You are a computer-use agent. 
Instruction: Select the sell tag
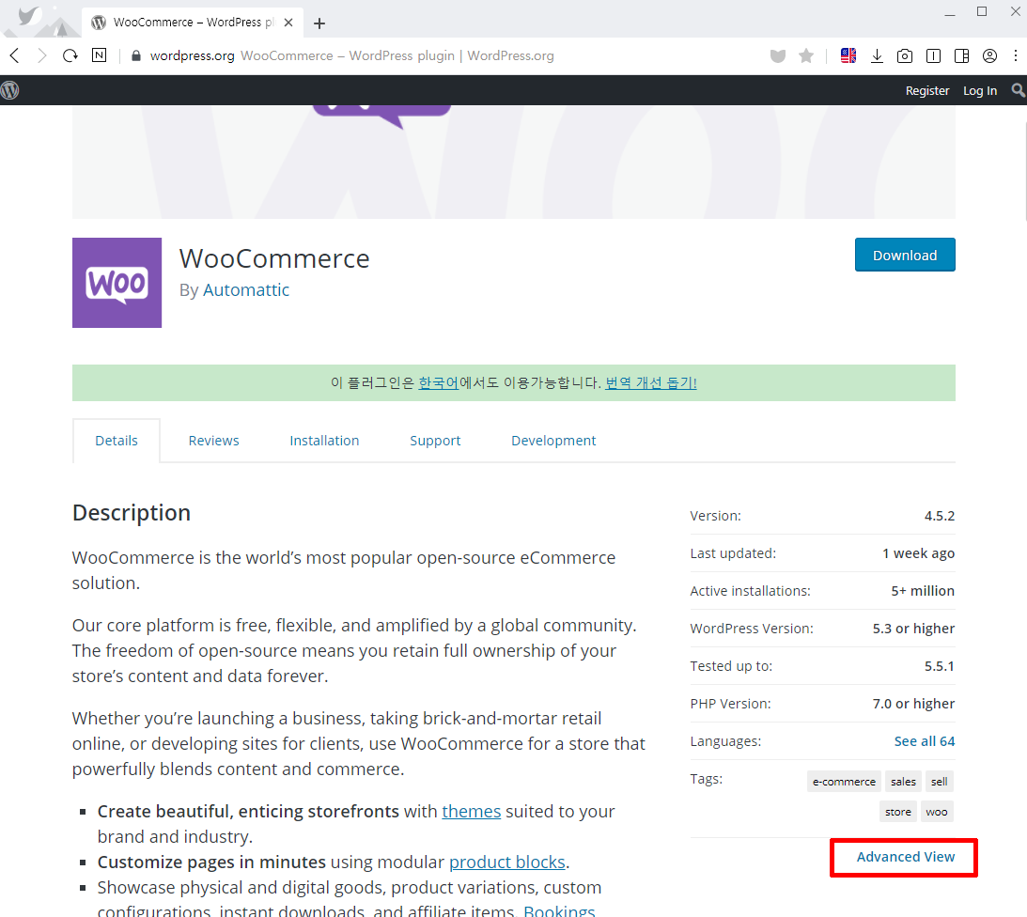point(940,782)
